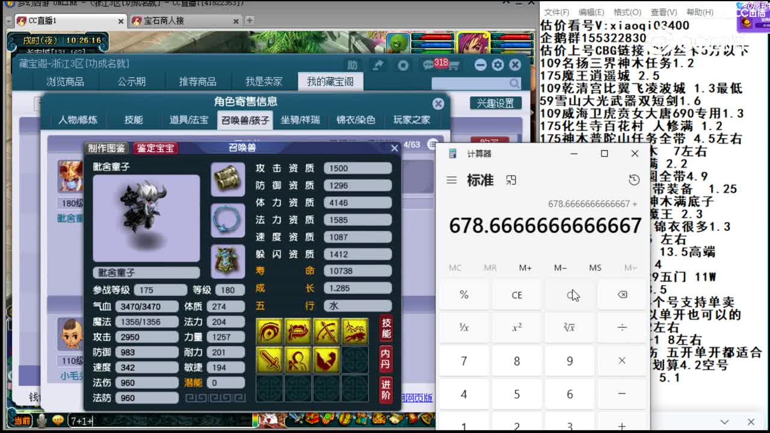This screenshot has height=433, width=770.
Task: Click the M+ memory button
Action: [525, 268]
